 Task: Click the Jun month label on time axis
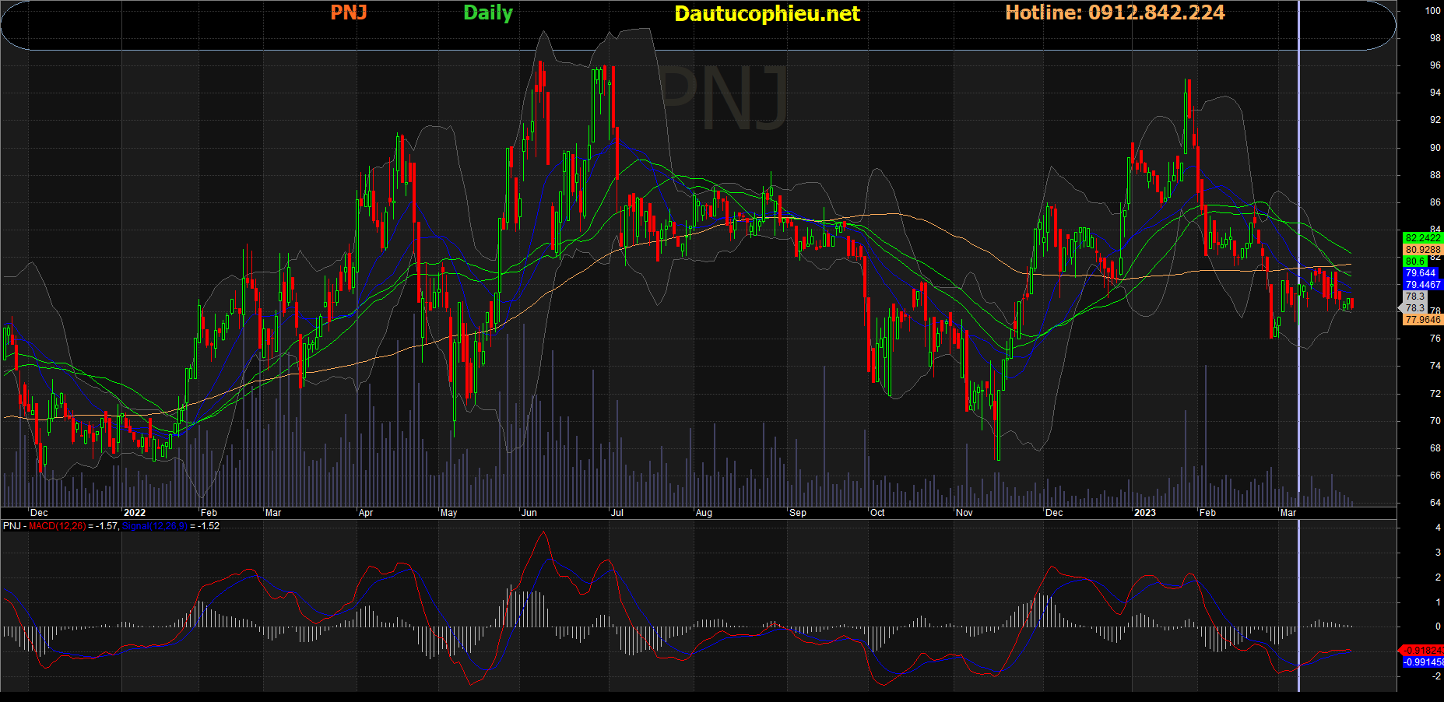[529, 513]
